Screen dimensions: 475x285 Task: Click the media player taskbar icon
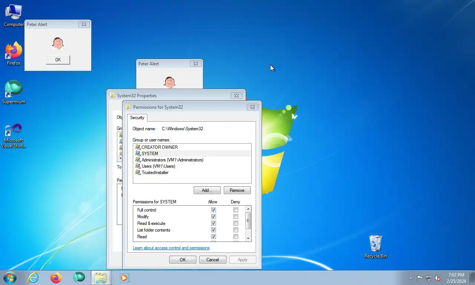[x=124, y=278]
